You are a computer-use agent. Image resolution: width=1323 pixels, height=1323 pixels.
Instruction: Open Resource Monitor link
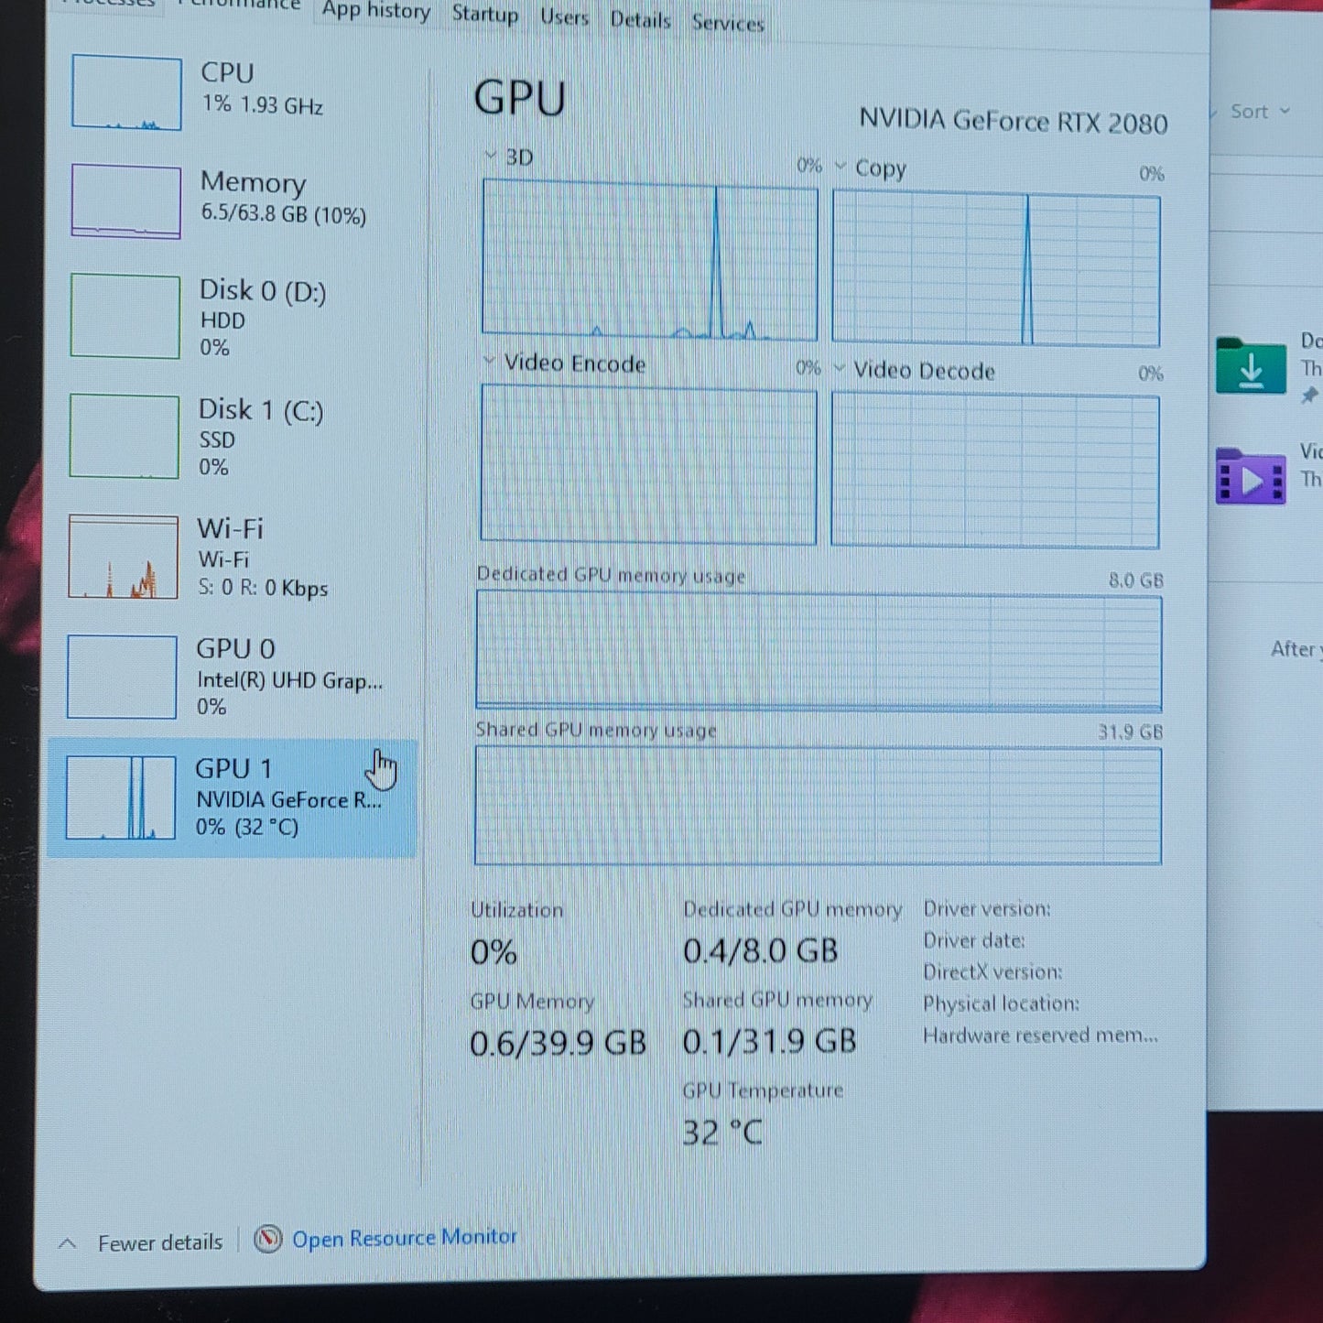[x=405, y=1238]
